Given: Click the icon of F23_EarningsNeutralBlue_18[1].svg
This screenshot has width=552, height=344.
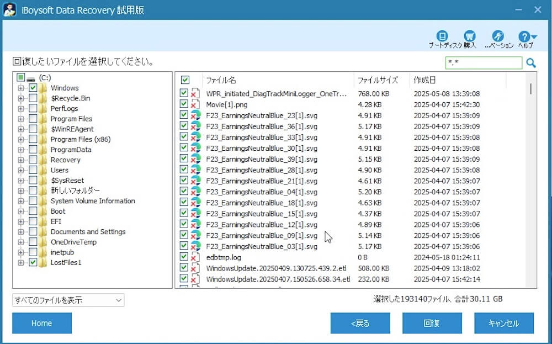Looking at the screenshot, I should coord(195,203).
